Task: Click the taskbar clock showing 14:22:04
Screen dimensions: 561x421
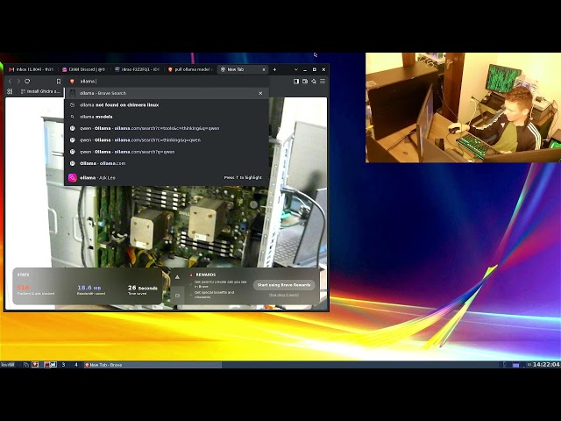Action: [x=546, y=365]
